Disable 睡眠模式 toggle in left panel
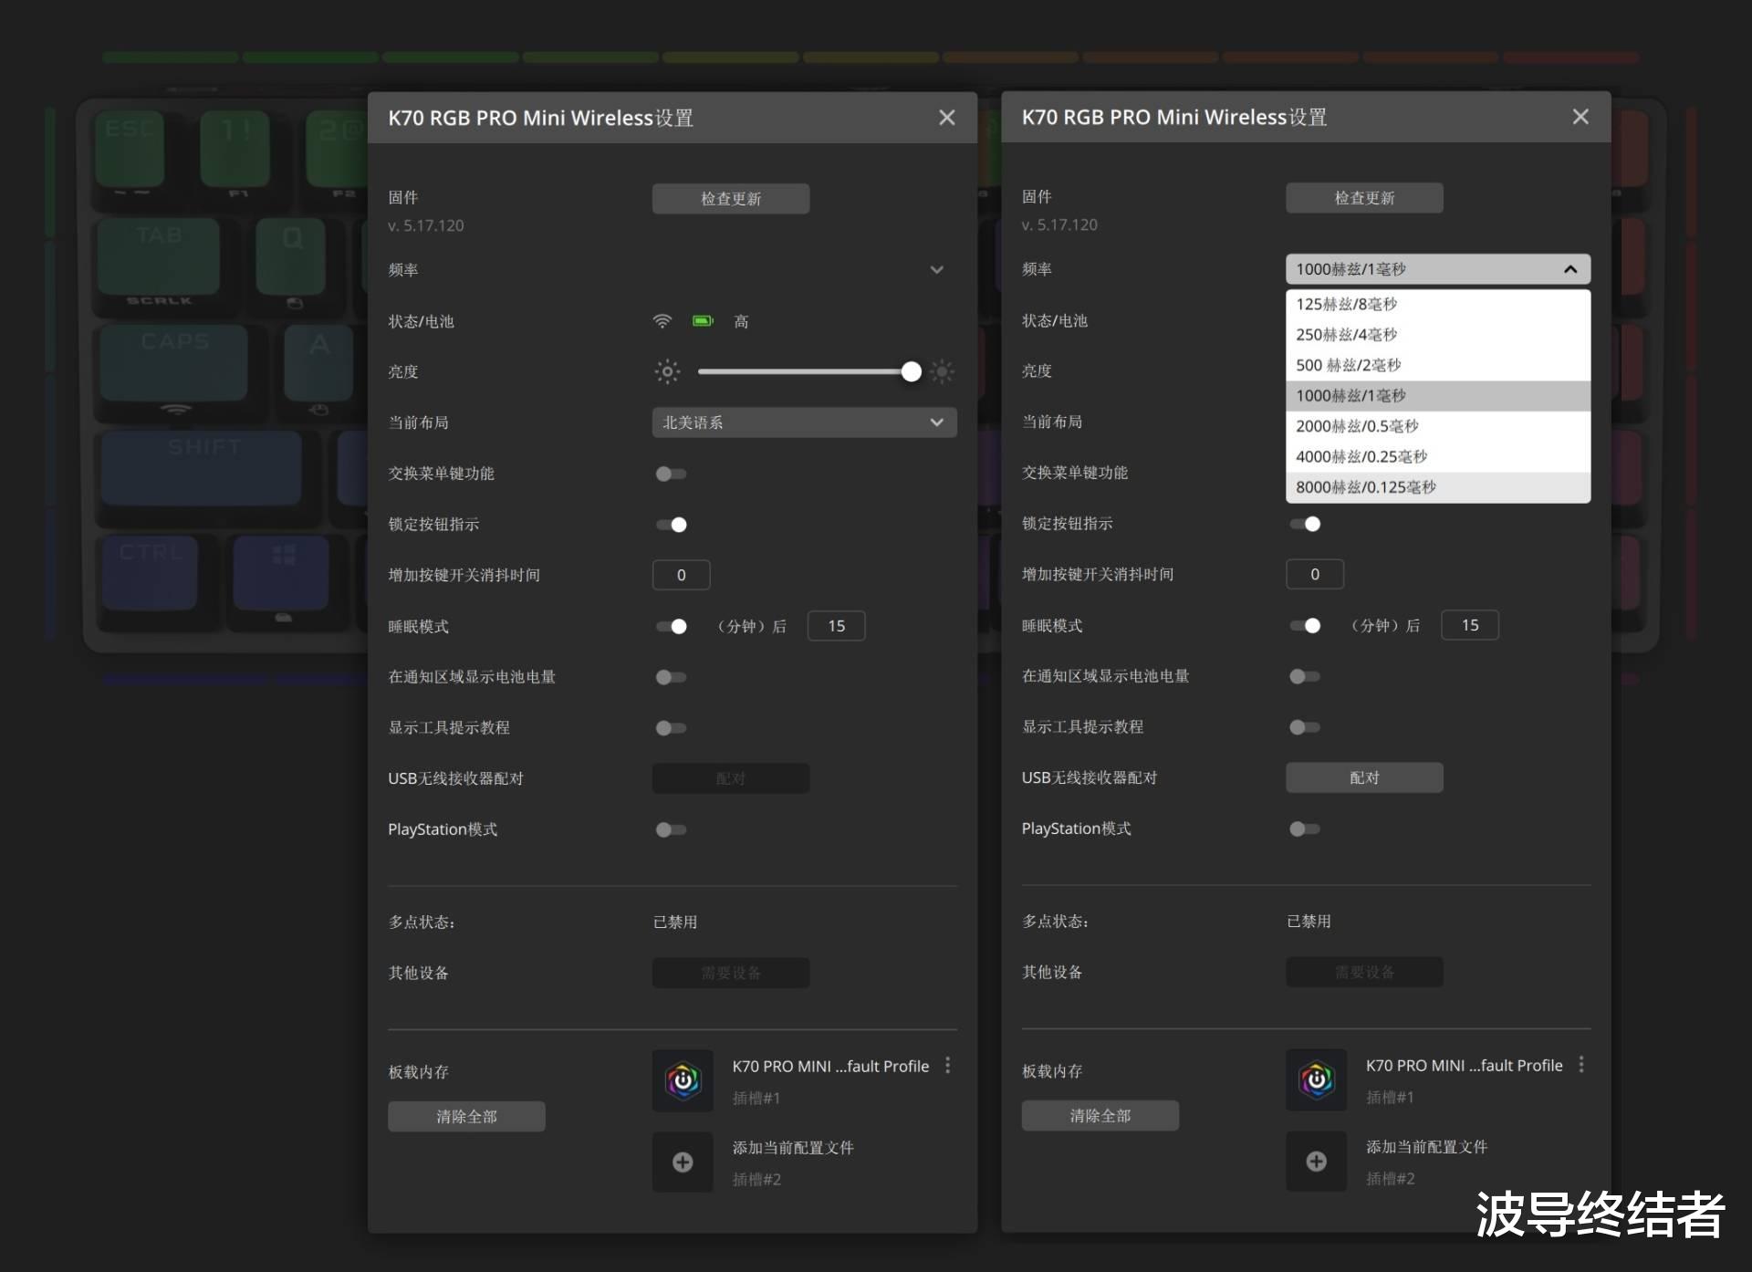 [x=672, y=626]
